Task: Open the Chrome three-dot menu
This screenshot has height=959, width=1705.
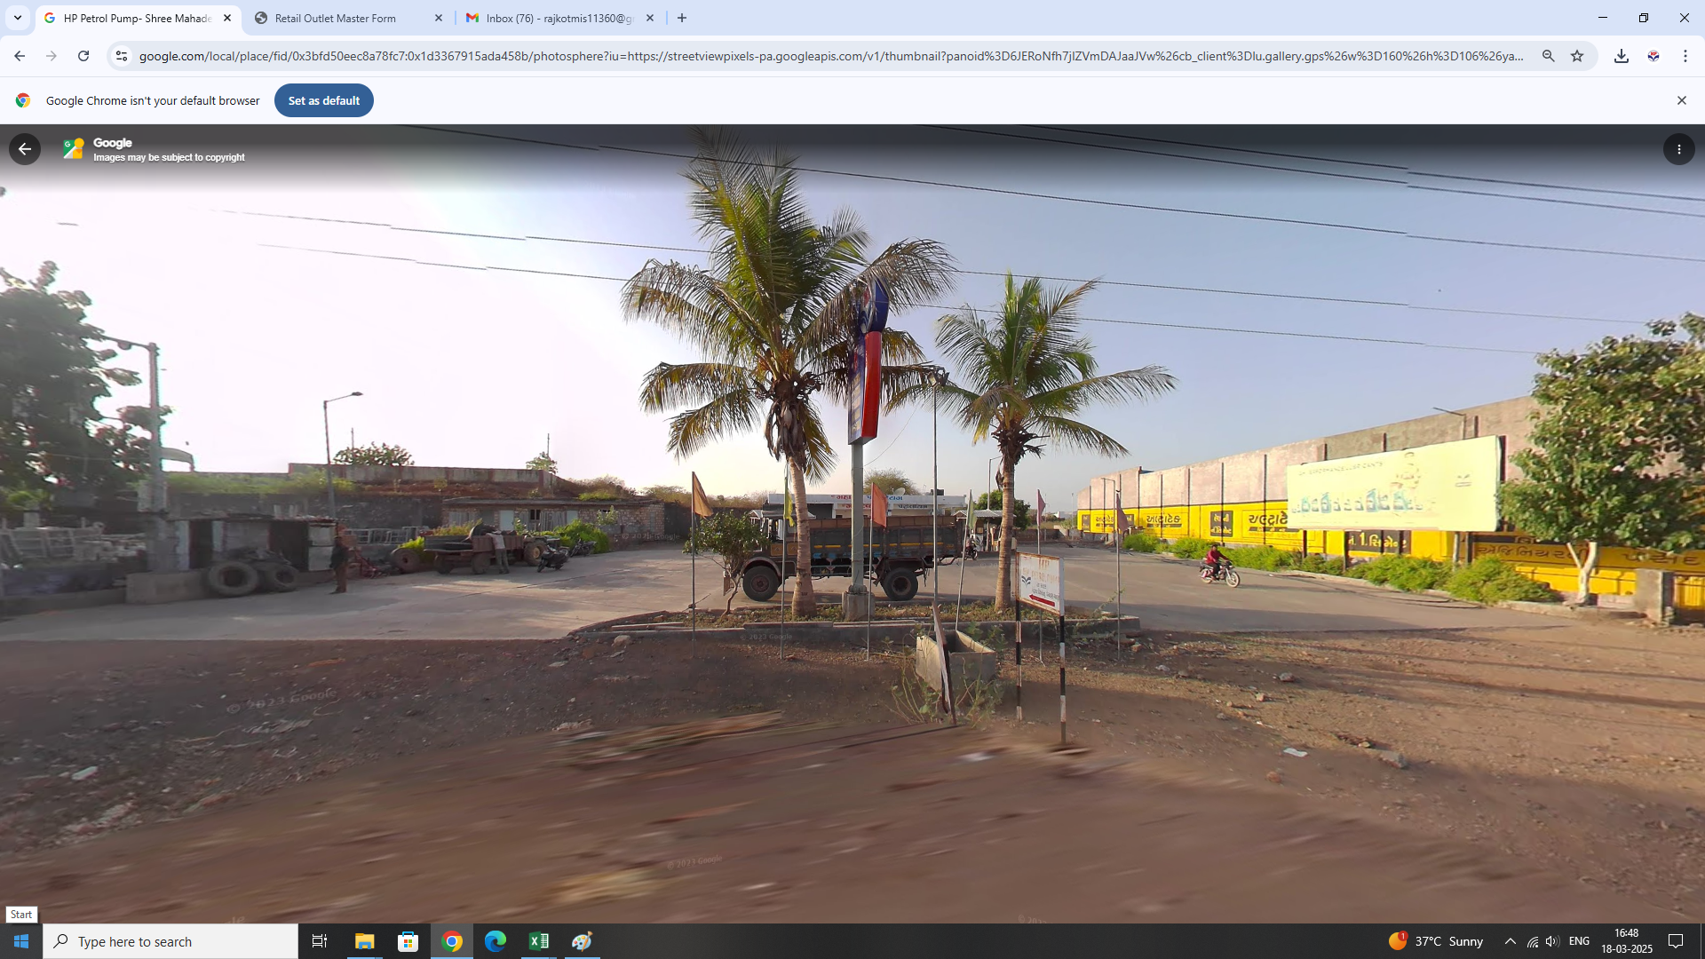Action: click(1685, 55)
